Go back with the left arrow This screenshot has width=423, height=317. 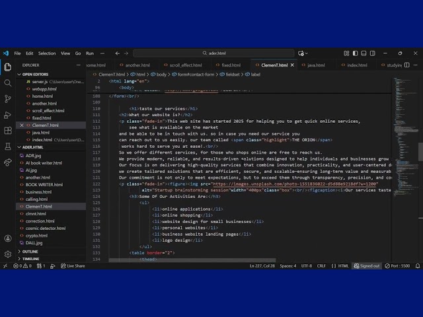(x=118, y=53)
